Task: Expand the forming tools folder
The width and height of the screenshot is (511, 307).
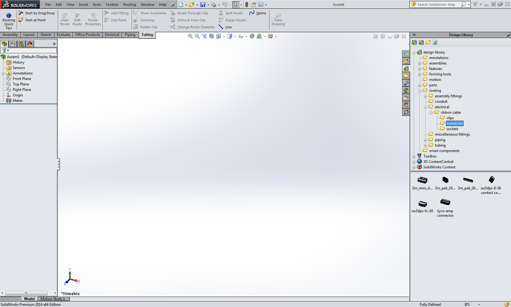Action: [419, 74]
